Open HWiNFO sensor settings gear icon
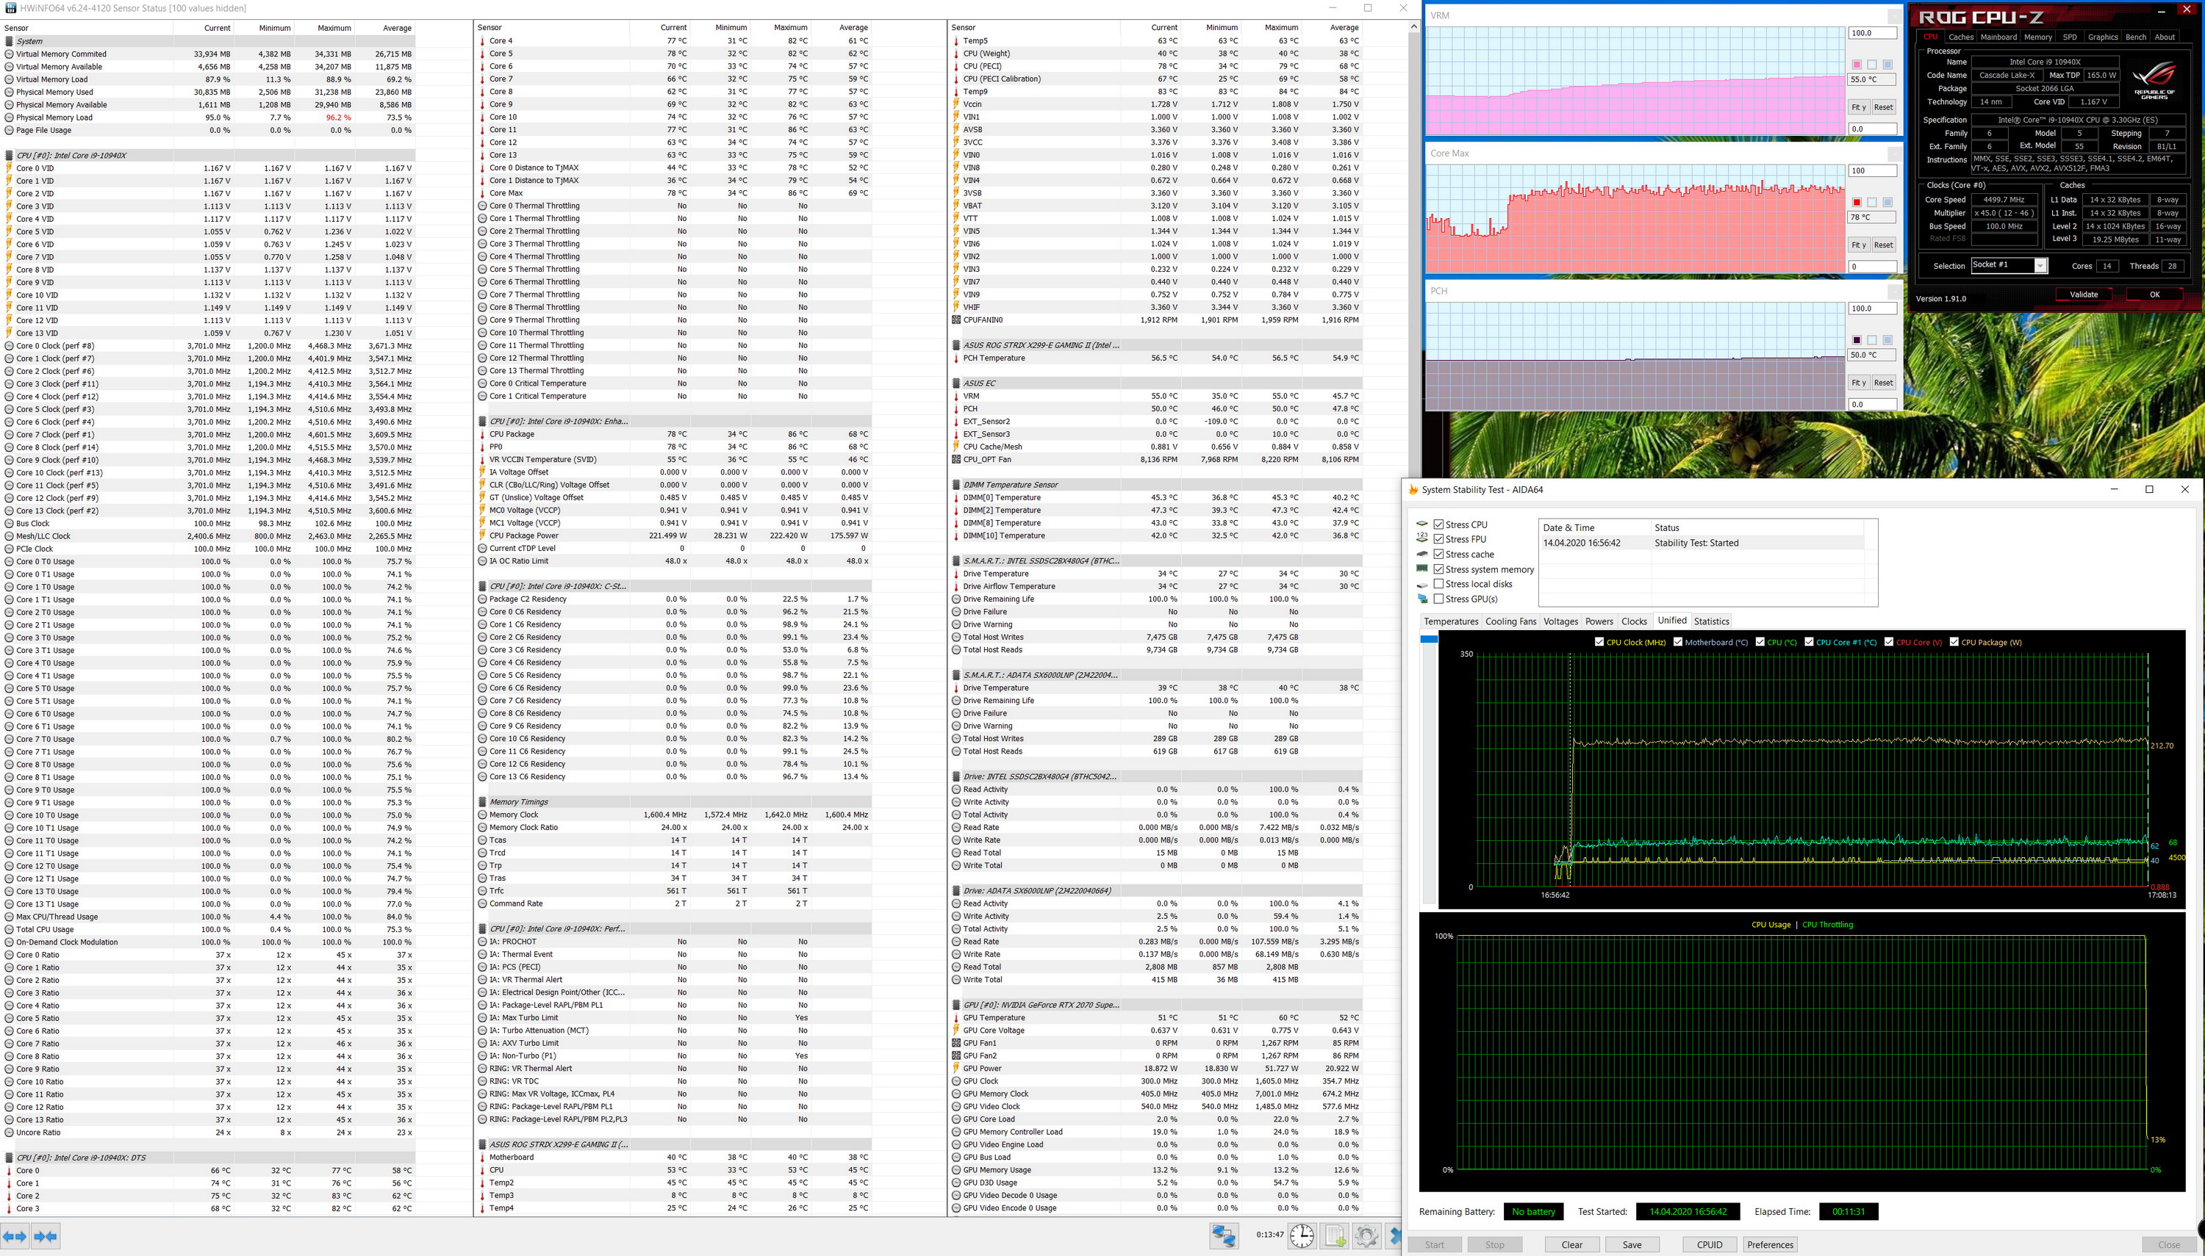This screenshot has height=1256, width=2205. click(x=1366, y=1236)
